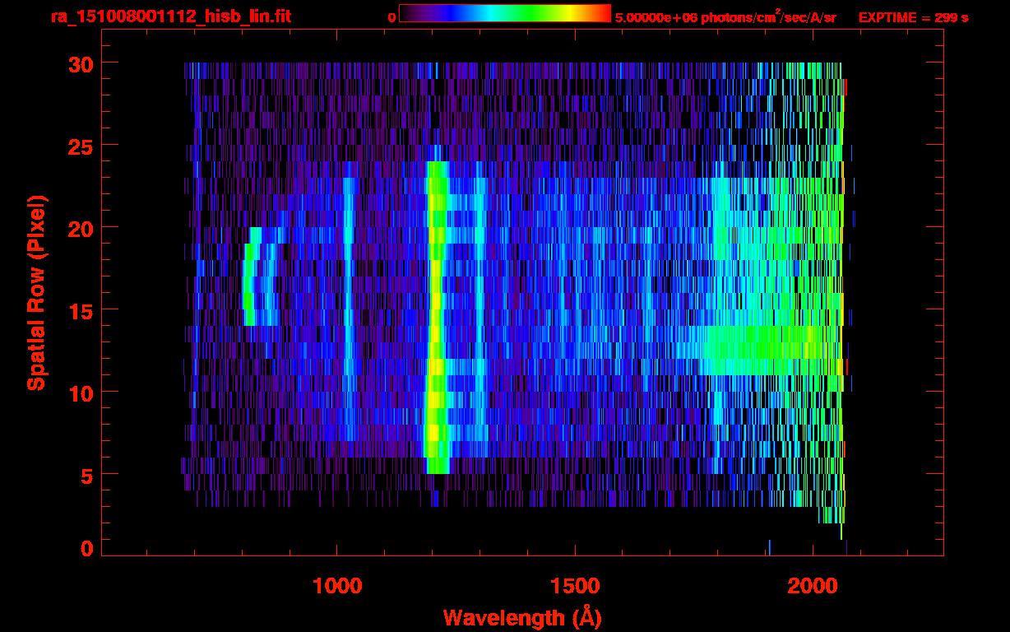Click the colorbar minimum value 0
1010x632 pixels.
391,17
